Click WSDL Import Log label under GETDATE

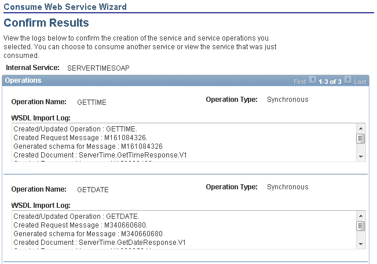[41, 206]
